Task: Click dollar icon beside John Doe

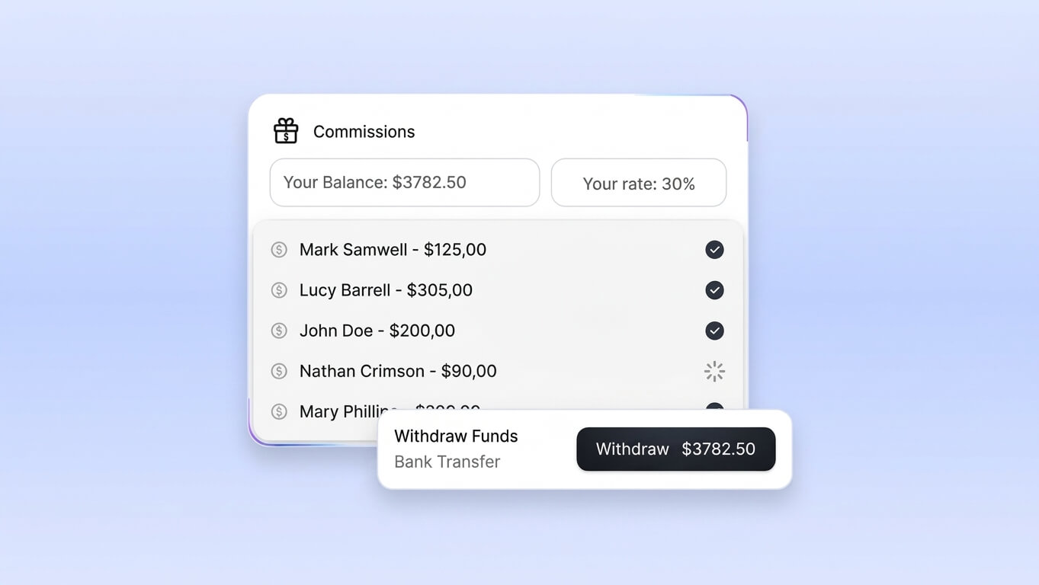Action: point(279,331)
